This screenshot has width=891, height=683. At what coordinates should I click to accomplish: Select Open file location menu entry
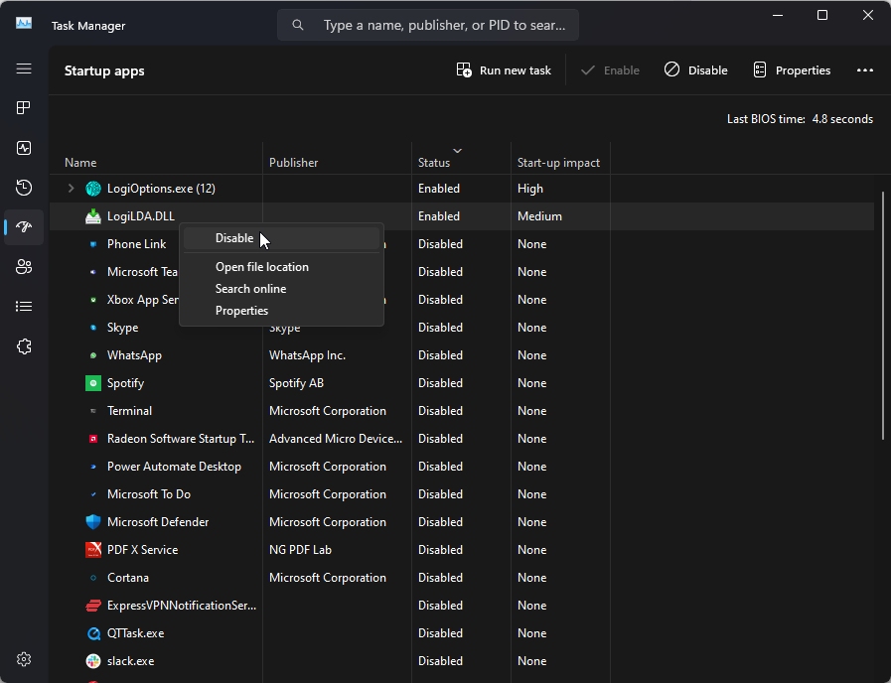[261, 267]
